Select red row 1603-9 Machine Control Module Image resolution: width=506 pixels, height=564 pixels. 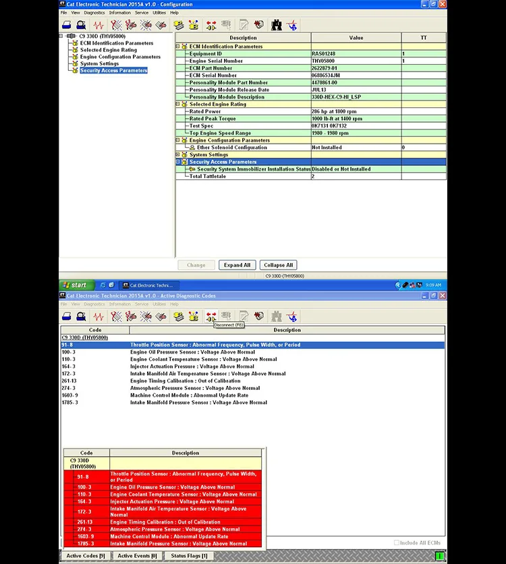click(x=163, y=536)
